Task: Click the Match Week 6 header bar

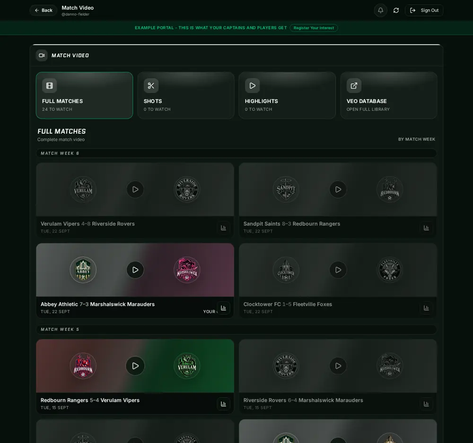Action: [x=236, y=153]
